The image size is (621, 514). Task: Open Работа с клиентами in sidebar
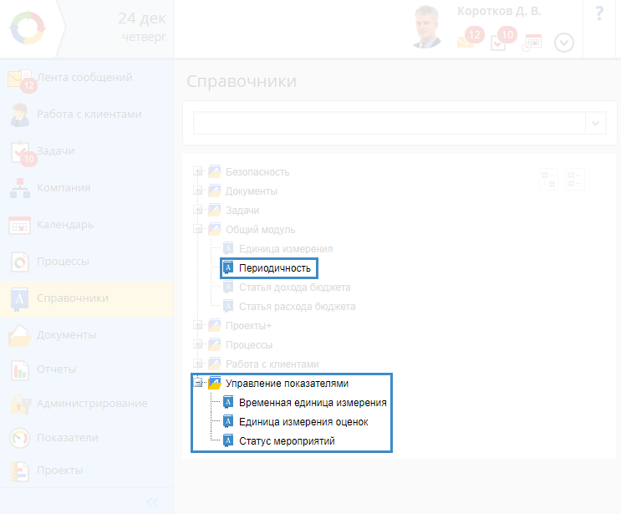point(86,114)
